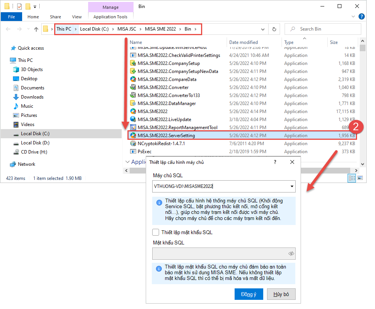This screenshot has width=375, height=309.
Task: Open the View ribbon tab
Action: [x=76, y=17]
